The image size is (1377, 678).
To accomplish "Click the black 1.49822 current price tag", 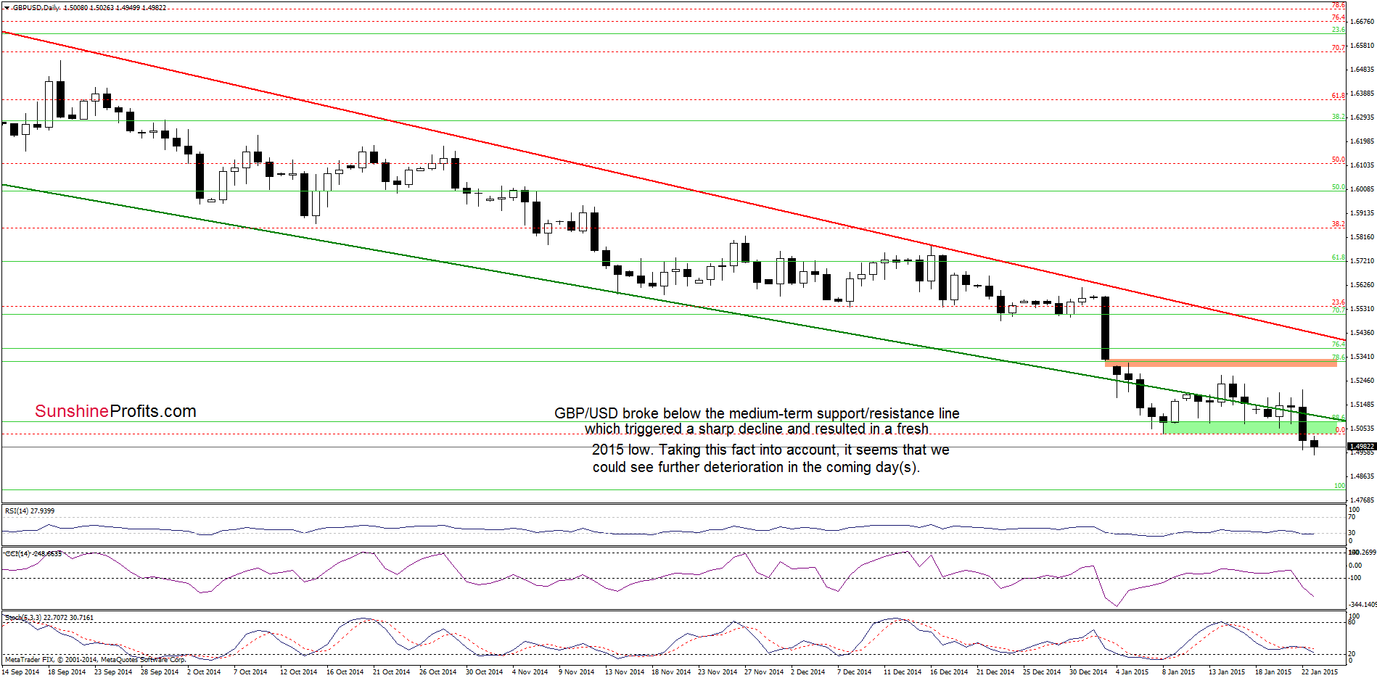I will pyautogui.click(x=1362, y=447).
